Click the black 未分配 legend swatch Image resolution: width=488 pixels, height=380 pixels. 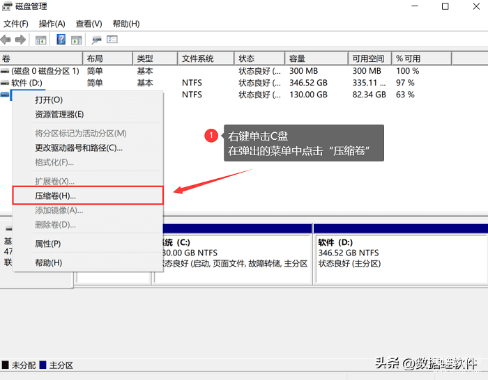tap(6, 365)
